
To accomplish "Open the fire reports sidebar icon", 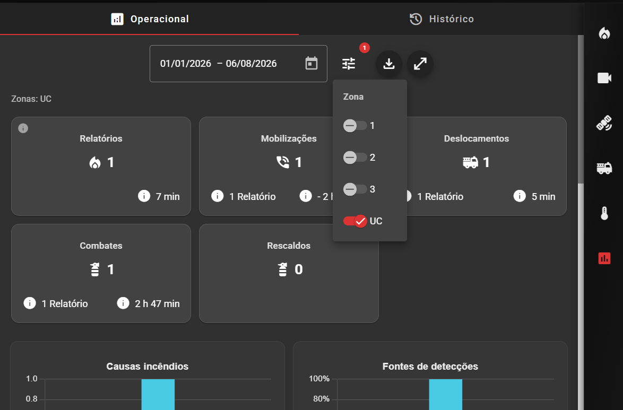I will click(604, 33).
